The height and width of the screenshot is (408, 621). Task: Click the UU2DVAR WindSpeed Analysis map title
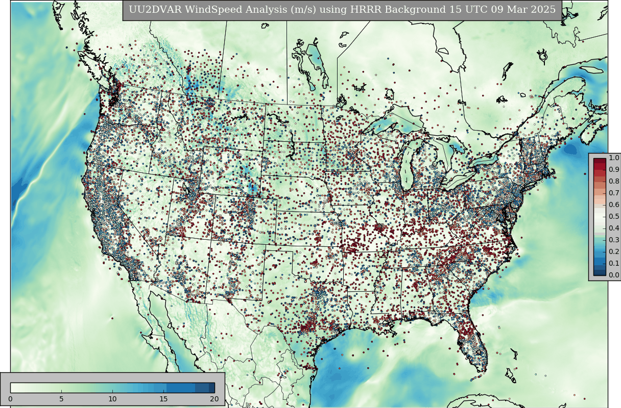342,10
